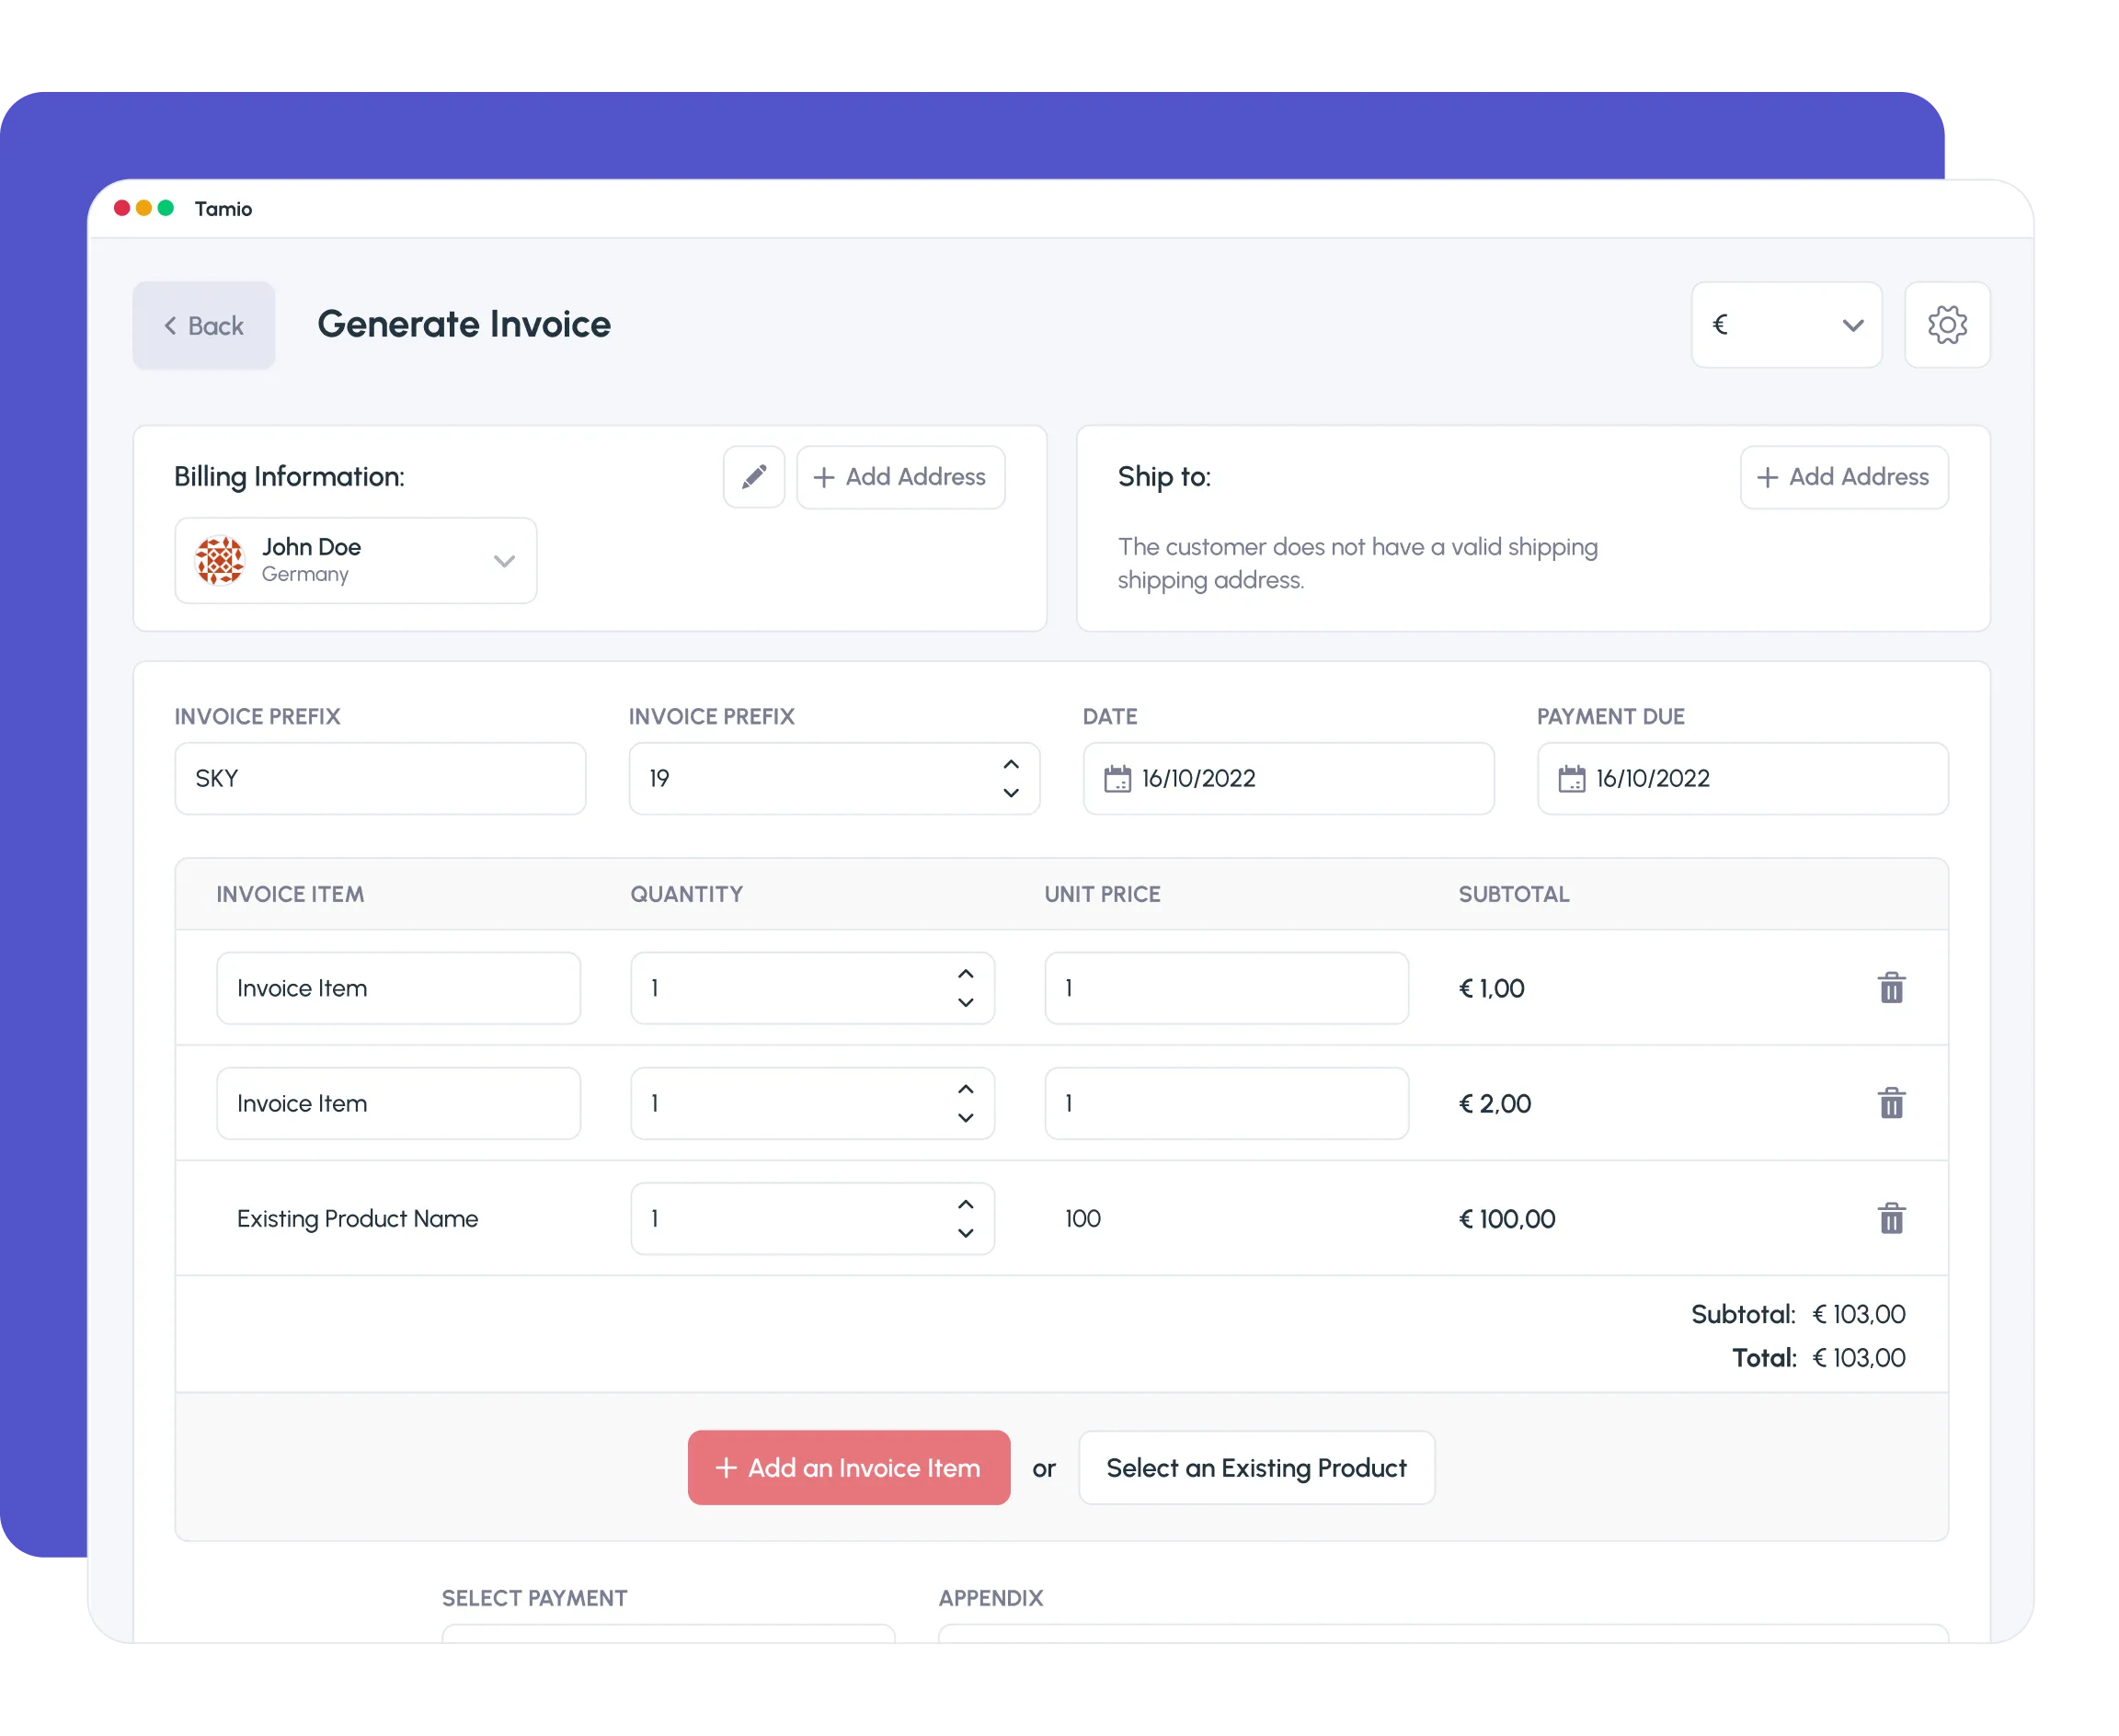Delete the second invoice item row
2119x1736 pixels.
coord(1890,1103)
